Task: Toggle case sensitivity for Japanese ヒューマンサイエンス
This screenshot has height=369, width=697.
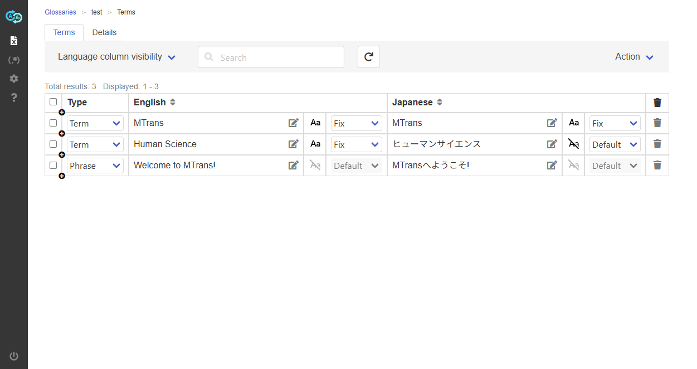Action: 573,144
